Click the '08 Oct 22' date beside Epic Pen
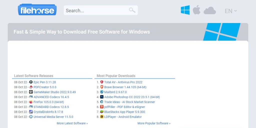The width and height of the screenshot is (256, 128). point(20,82)
